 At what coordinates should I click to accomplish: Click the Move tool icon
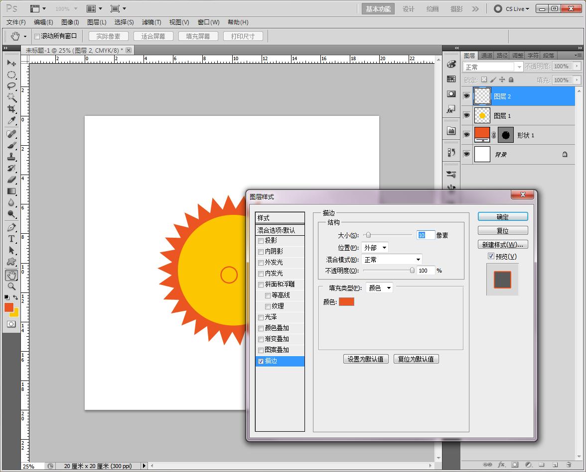click(x=11, y=63)
